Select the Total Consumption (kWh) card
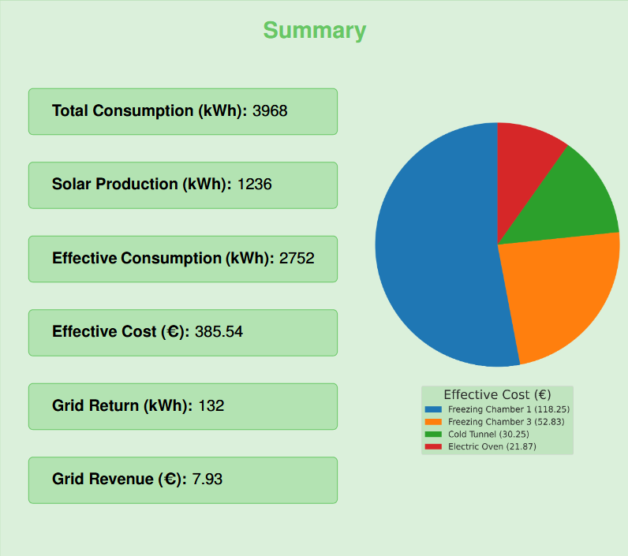 click(182, 111)
